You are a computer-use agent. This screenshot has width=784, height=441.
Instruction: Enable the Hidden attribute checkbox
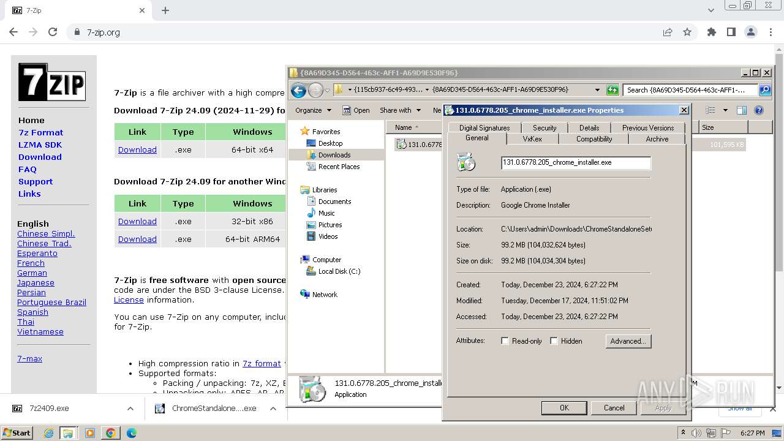tap(554, 341)
